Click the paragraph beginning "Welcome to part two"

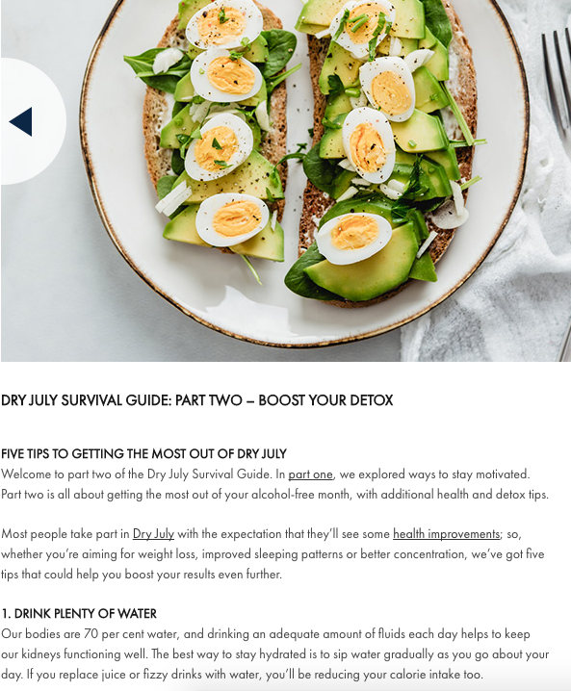(274, 484)
